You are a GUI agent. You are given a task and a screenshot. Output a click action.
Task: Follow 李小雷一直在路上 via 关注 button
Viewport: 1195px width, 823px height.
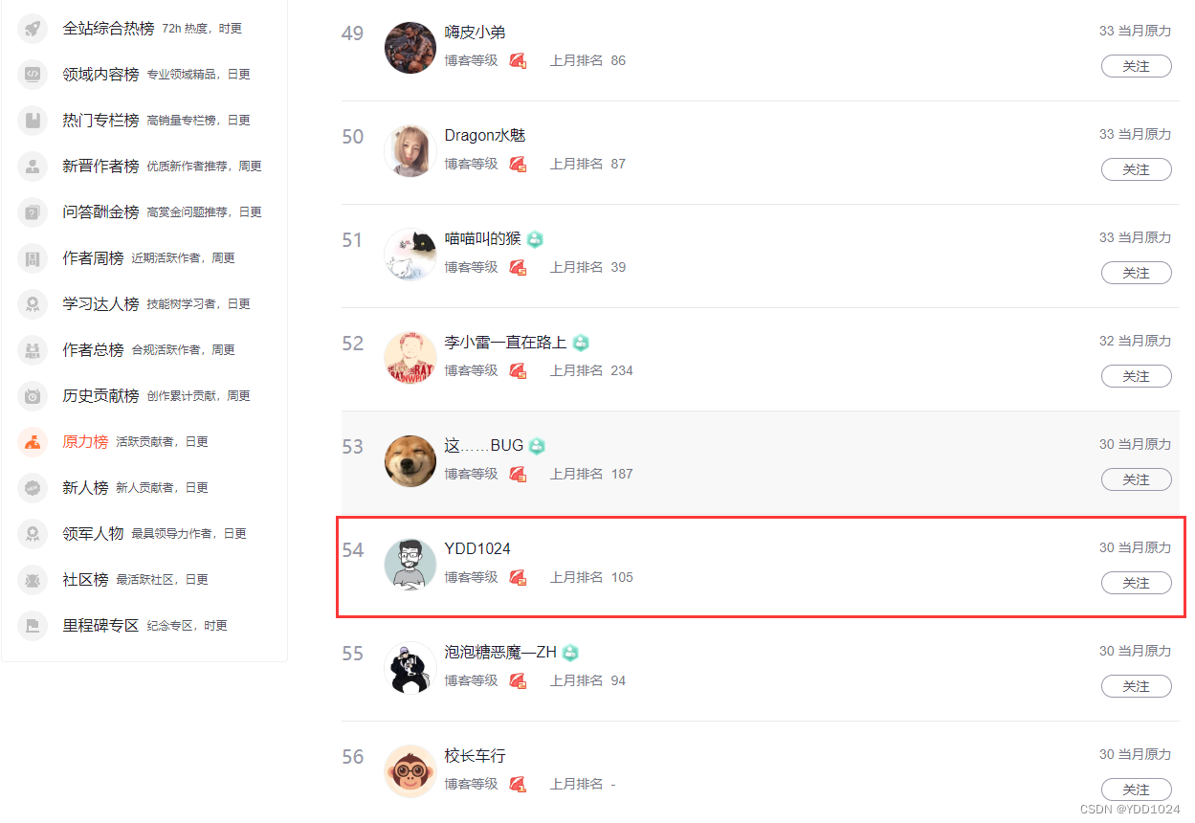pyautogui.click(x=1136, y=376)
